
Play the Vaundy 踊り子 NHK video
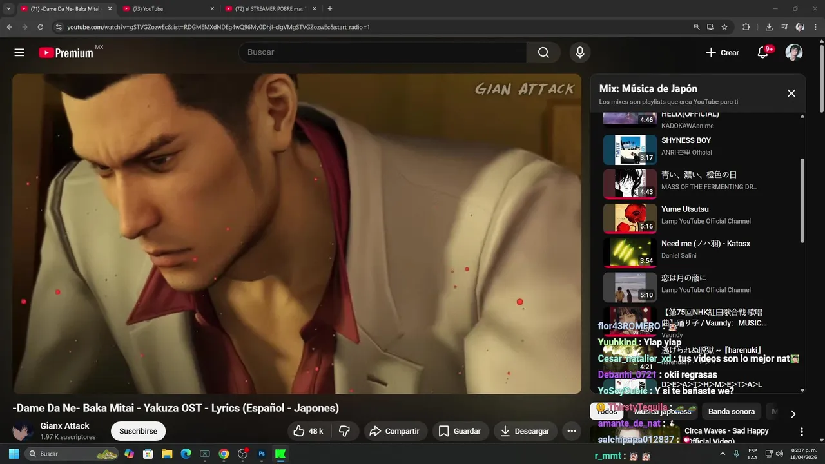[714, 318]
